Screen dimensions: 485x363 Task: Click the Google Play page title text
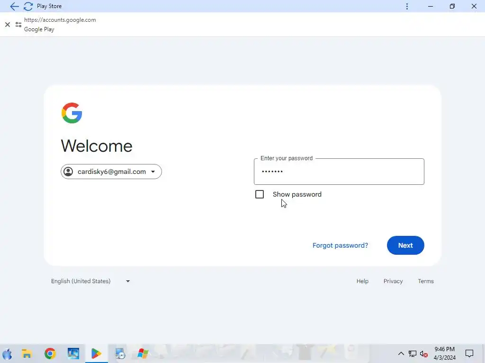click(x=39, y=29)
